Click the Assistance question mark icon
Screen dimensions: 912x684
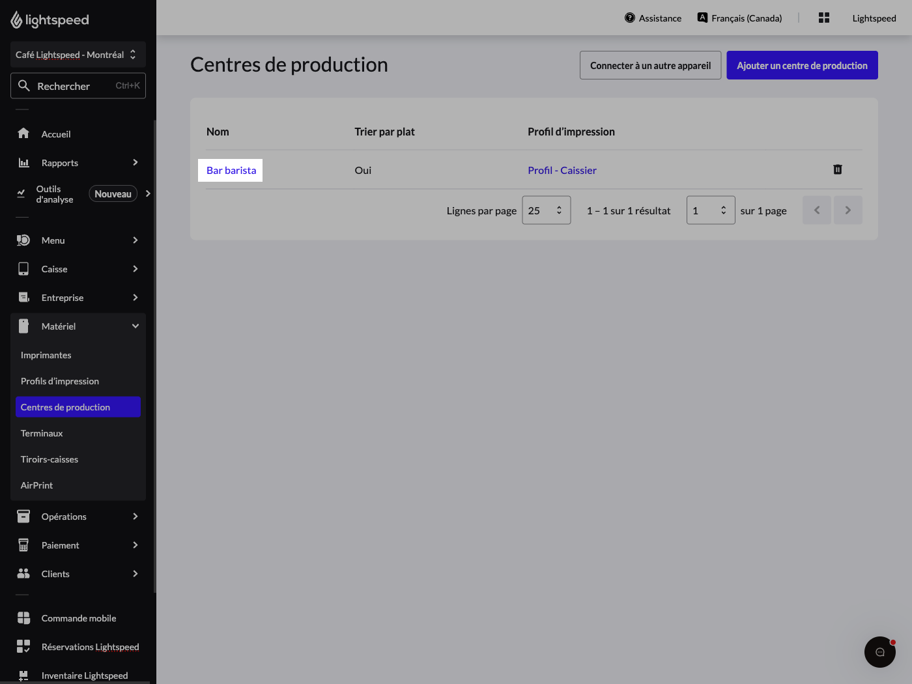pyautogui.click(x=630, y=18)
